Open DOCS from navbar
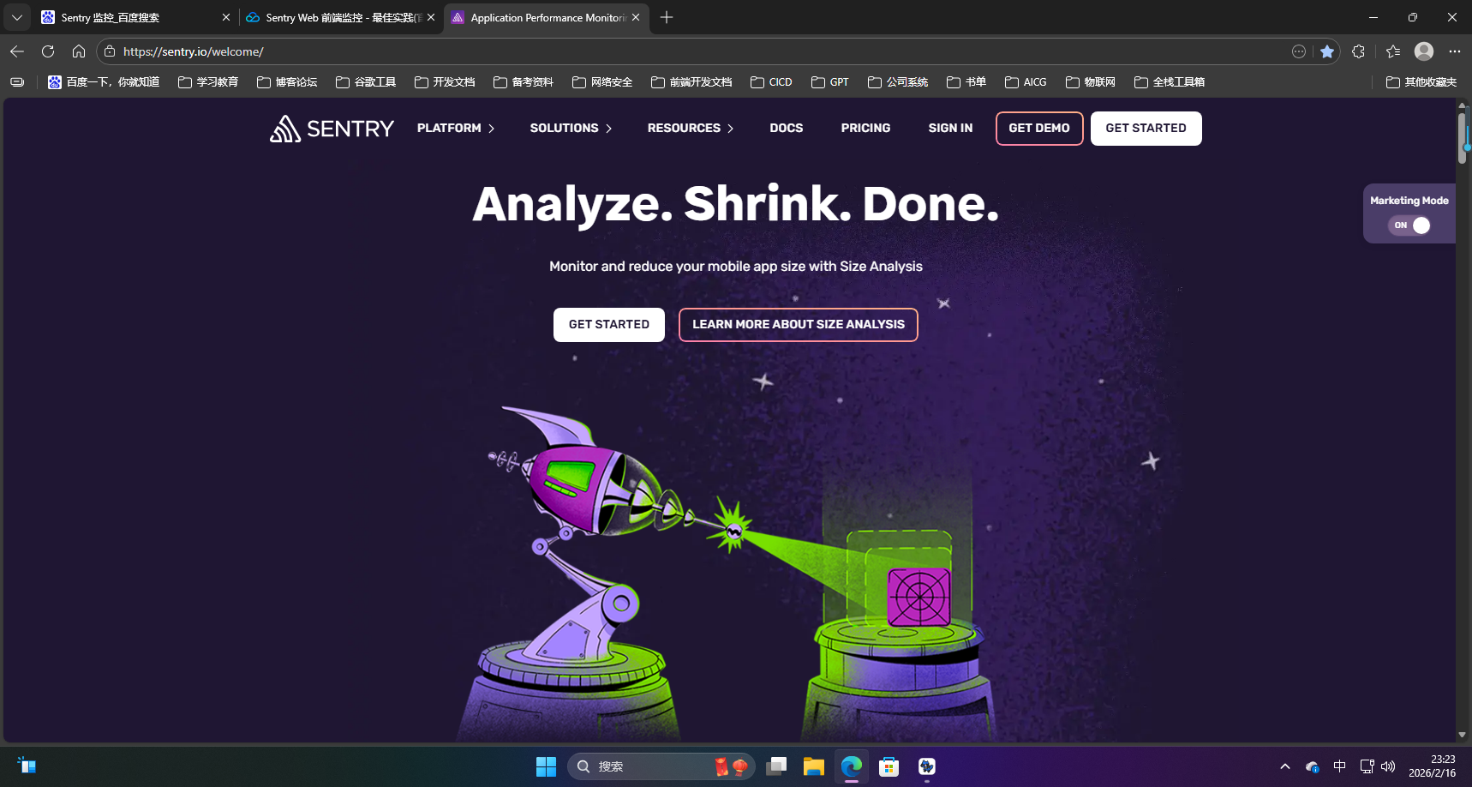 787,129
